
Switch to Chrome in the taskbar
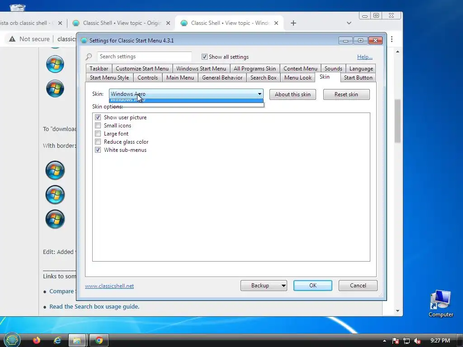coord(99,341)
